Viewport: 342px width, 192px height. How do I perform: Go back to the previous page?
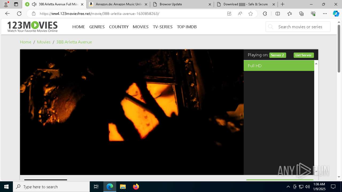(x=7, y=14)
